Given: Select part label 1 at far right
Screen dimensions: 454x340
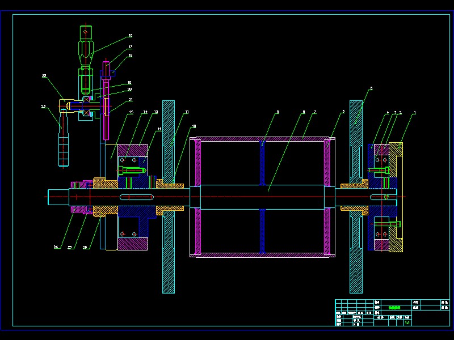Looking at the screenshot, I should (x=415, y=113).
